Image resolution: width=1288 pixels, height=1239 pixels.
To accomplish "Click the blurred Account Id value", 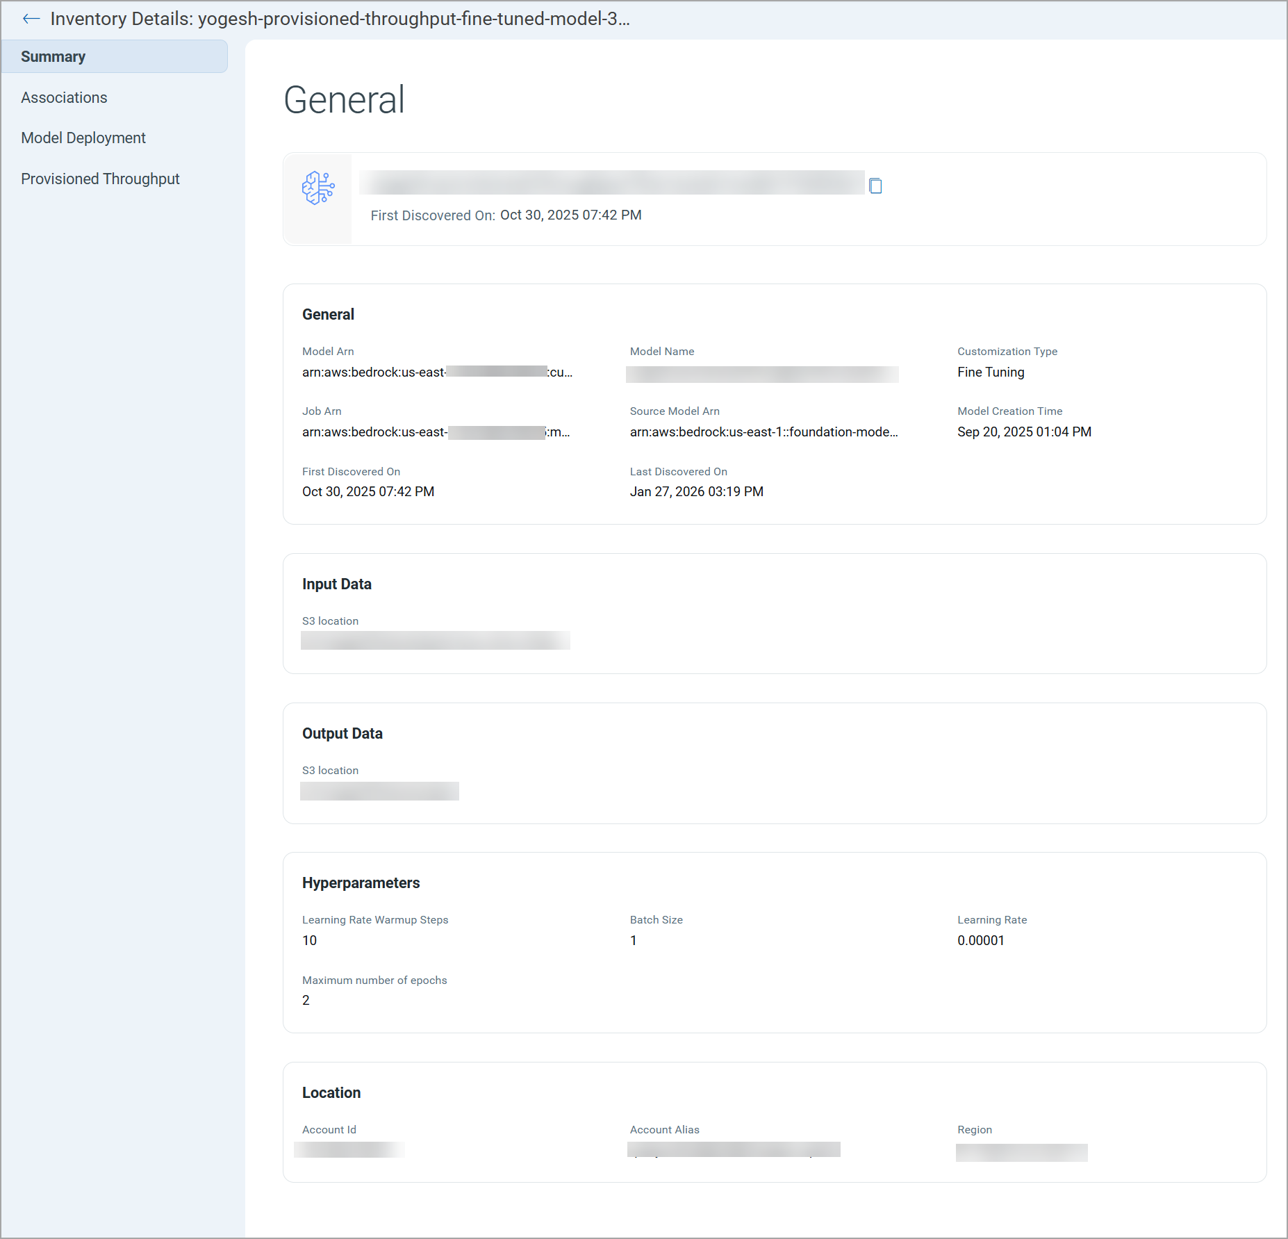I will [349, 1149].
